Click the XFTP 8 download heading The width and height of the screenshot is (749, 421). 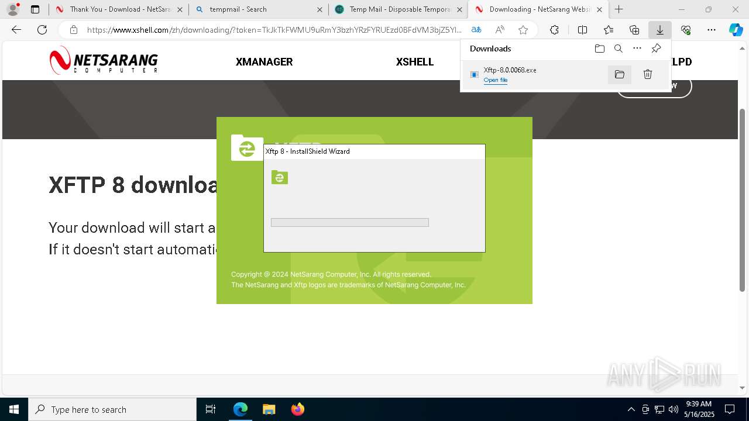133,185
